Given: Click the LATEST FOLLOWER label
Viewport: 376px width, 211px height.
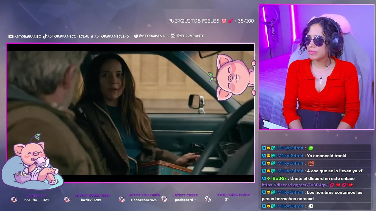Looking at the screenshot, I should tap(144, 195).
